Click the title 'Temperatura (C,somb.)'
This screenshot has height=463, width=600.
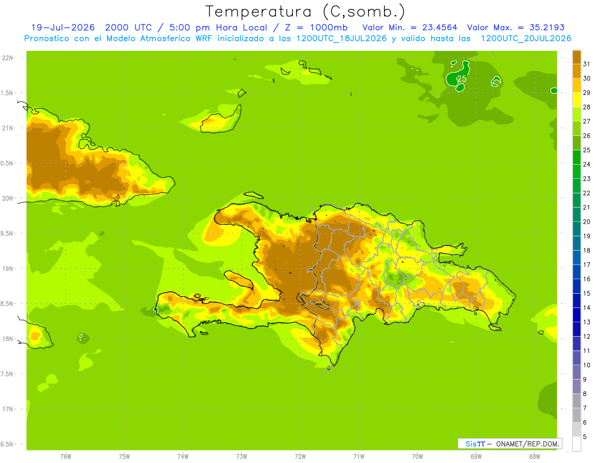[305, 11]
